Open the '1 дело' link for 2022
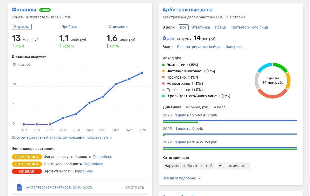 [181, 142]
